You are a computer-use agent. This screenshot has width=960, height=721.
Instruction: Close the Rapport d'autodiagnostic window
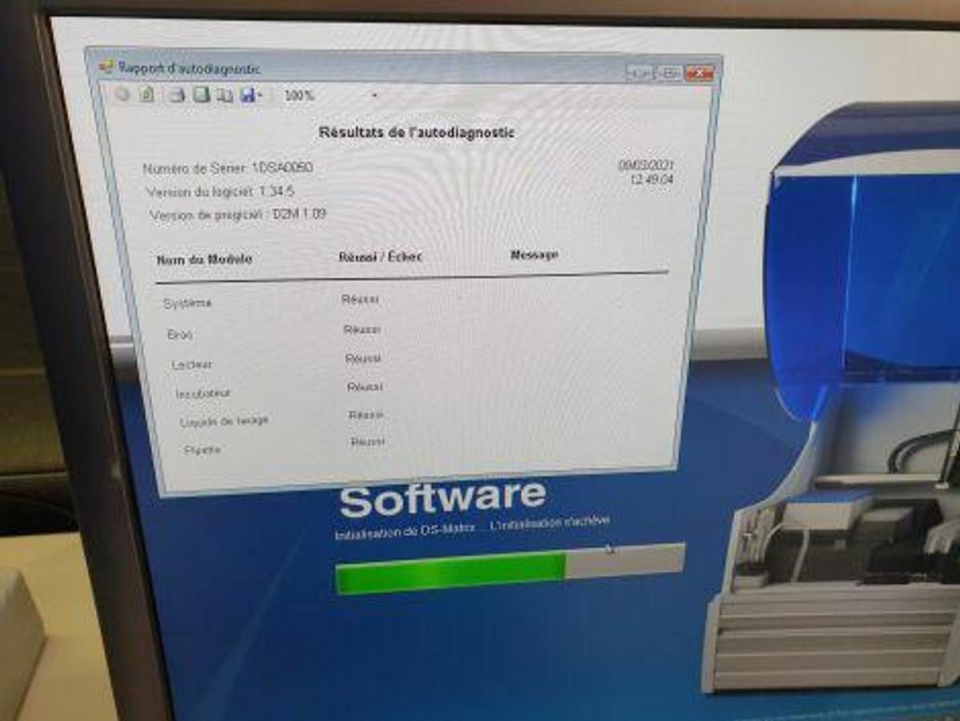(699, 73)
